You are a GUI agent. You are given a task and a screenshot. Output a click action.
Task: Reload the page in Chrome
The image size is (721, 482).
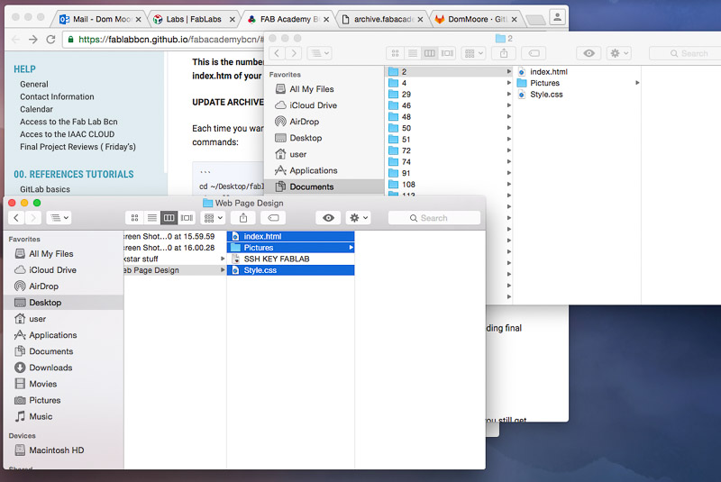coord(50,40)
